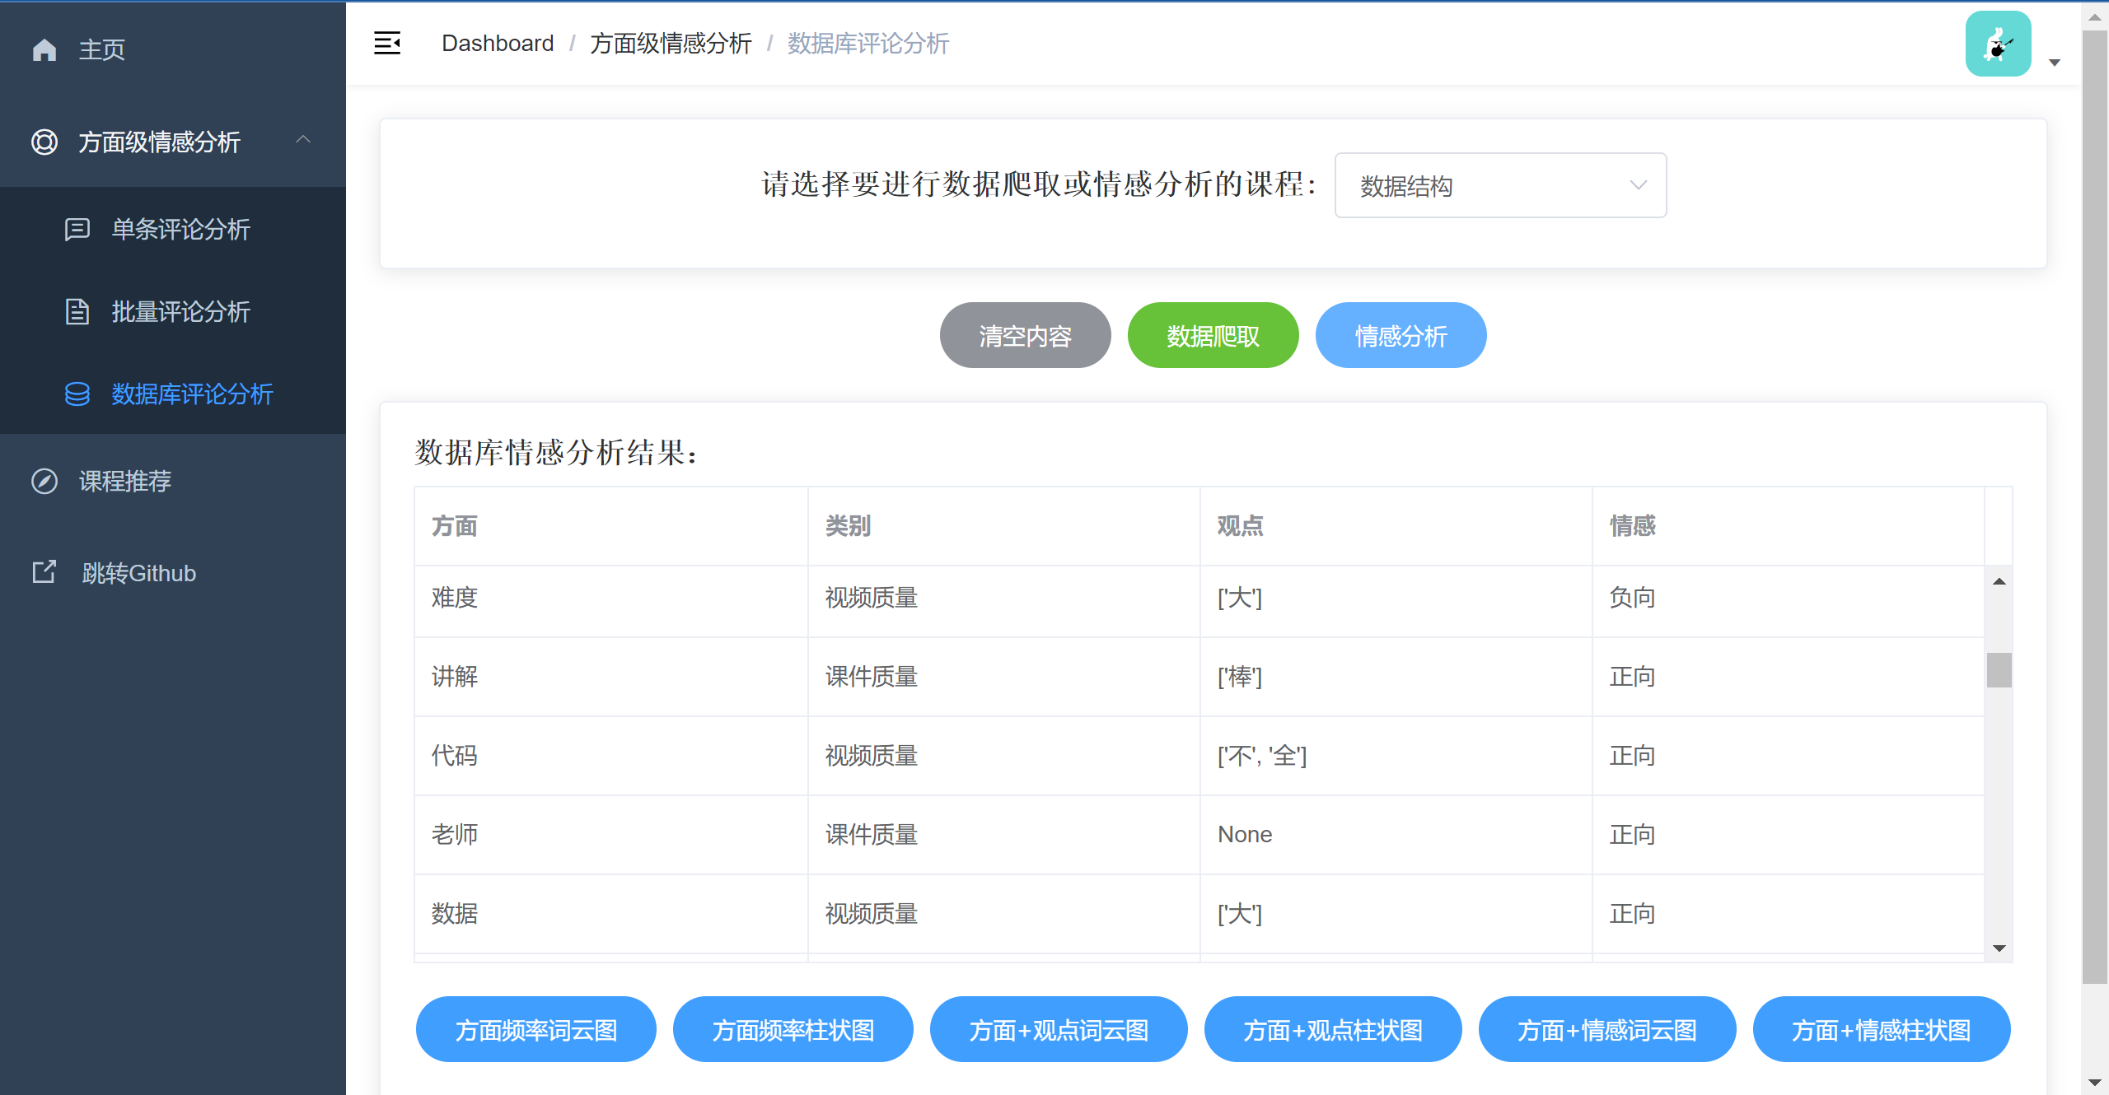Go to Dashboard via the breadcrumb

coord(498,44)
